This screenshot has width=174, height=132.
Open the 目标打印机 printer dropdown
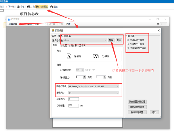[94, 86]
